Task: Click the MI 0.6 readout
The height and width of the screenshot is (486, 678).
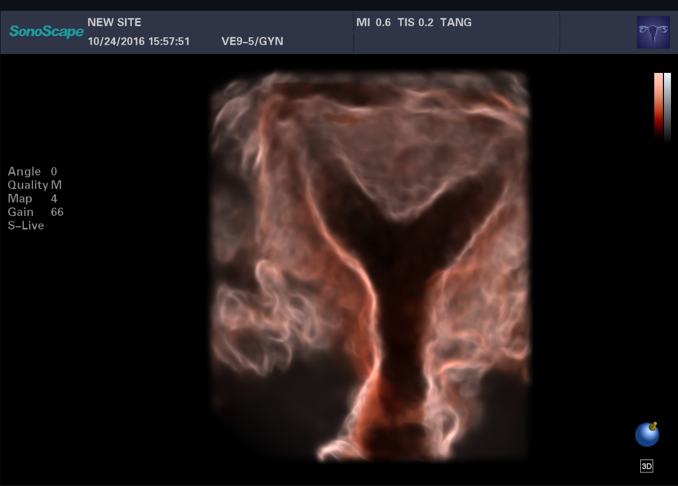Action: coord(374,23)
